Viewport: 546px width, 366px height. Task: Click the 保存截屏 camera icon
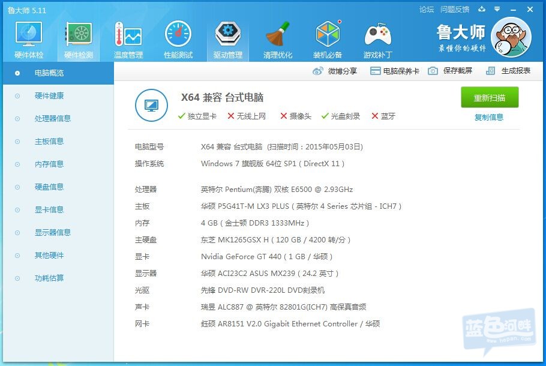tap(433, 71)
